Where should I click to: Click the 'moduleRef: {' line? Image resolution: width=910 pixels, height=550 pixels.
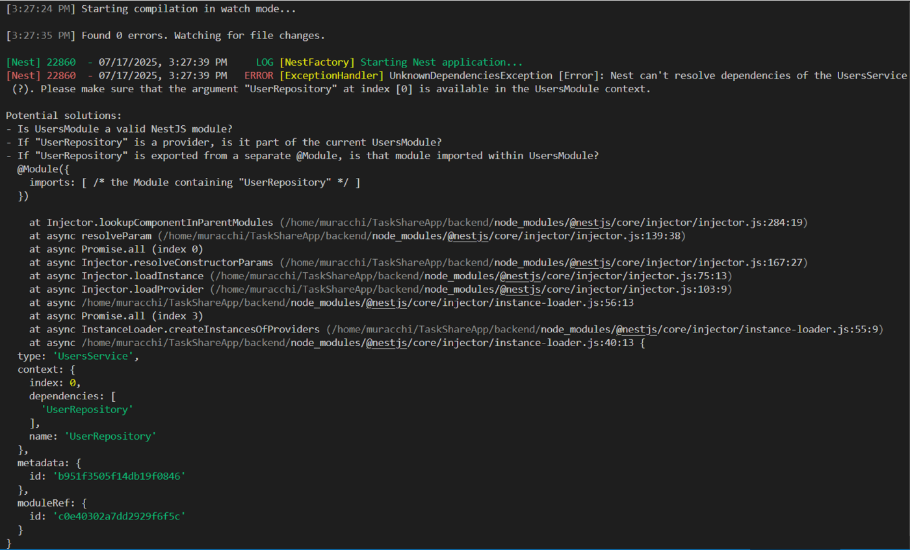click(53, 503)
